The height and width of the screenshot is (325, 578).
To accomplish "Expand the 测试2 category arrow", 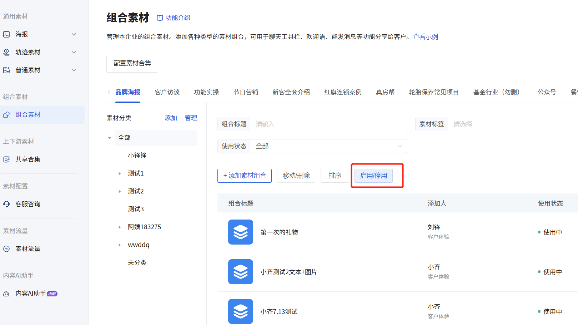I will click(120, 191).
